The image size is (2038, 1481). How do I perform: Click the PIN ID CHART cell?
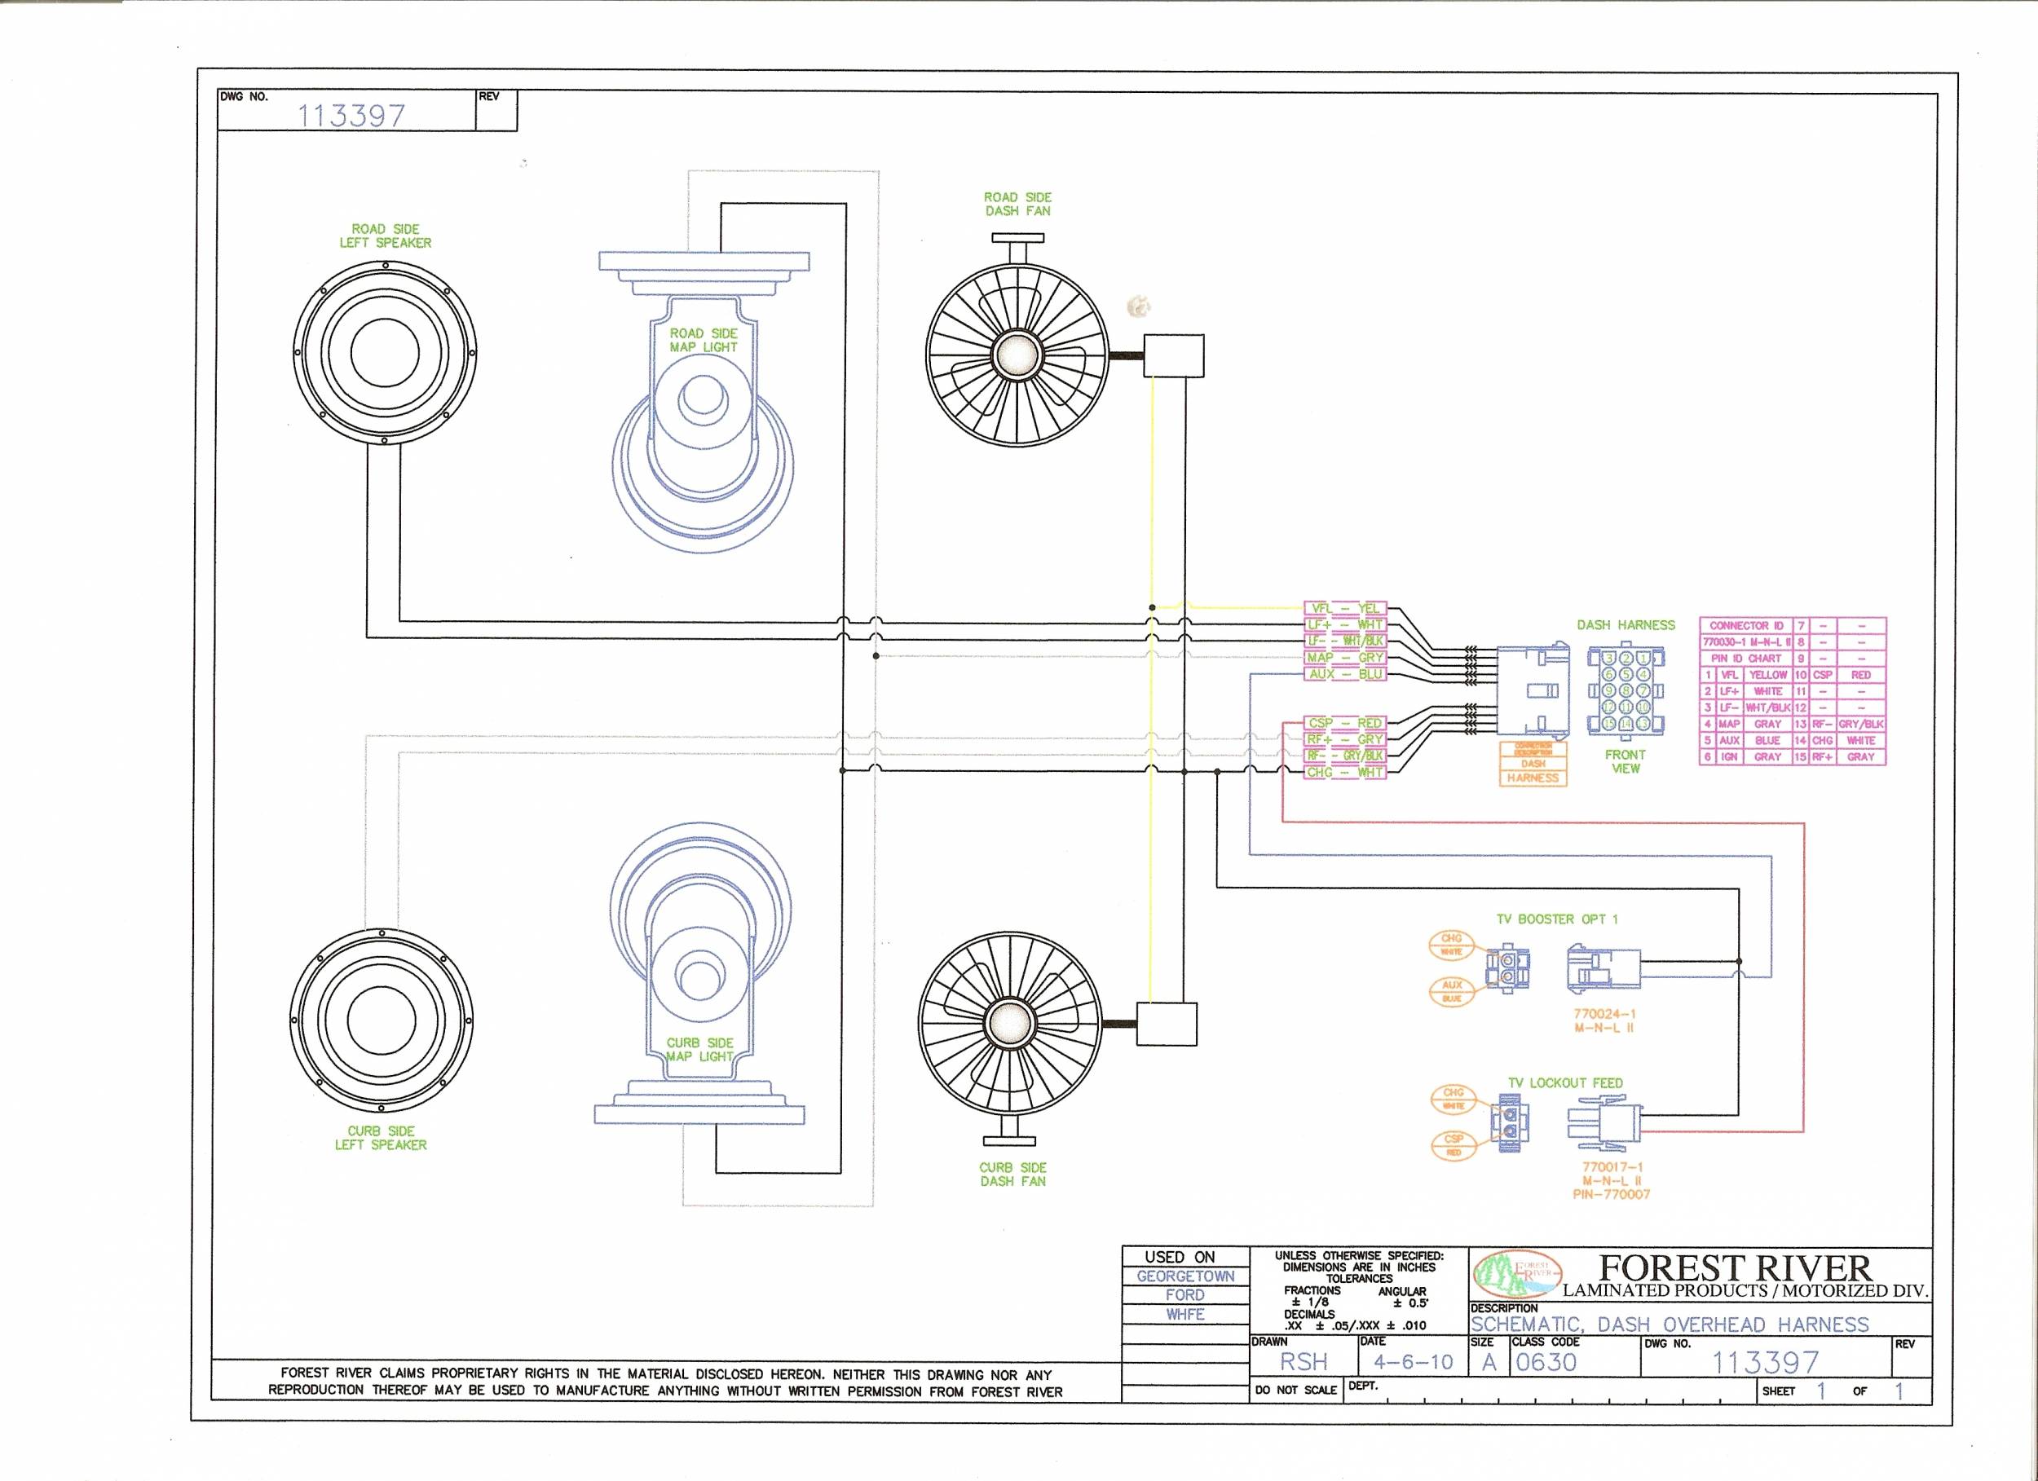pos(1746,658)
